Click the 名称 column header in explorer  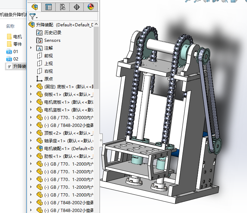(10, 26)
